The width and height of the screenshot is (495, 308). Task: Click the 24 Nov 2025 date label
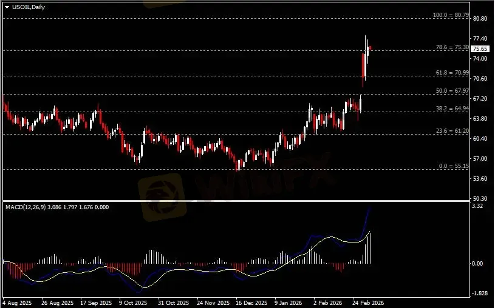coord(213,303)
